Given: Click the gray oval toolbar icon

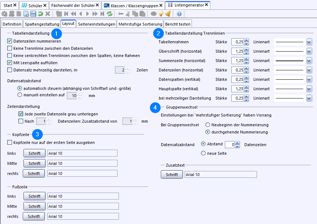Looking at the screenshot, I should coord(154,14).
